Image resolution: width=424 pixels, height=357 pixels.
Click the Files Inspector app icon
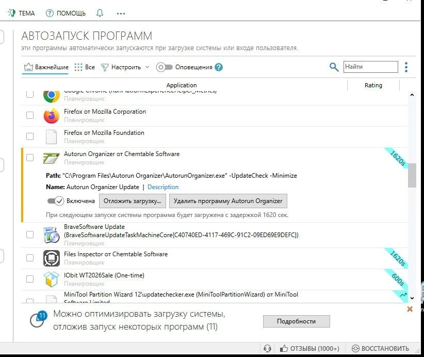pos(52,258)
